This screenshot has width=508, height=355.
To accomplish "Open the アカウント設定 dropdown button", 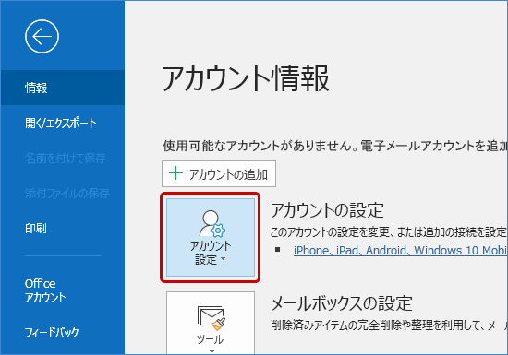I will (x=211, y=238).
